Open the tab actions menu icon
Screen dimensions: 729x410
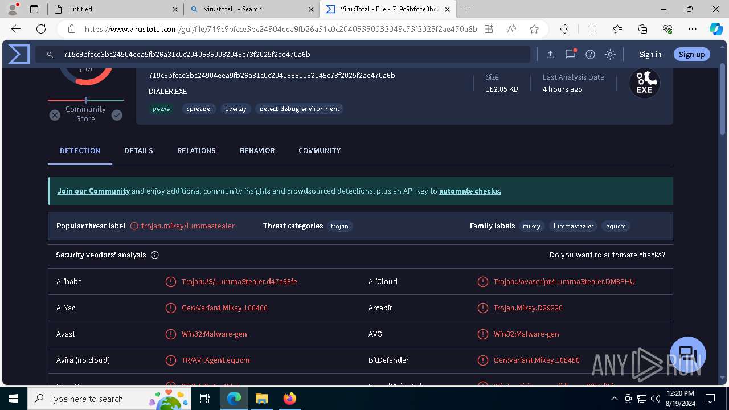pyautogui.click(x=34, y=9)
